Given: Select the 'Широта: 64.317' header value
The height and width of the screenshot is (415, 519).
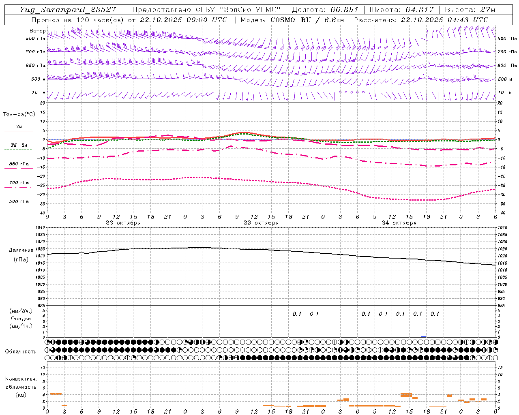Looking at the screenshot, I should [402, 10].
